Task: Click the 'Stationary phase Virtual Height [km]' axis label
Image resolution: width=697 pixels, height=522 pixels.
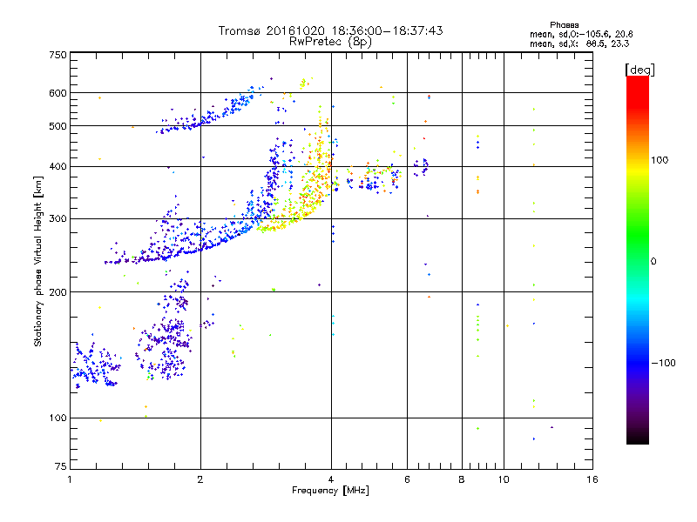Action: tap(37, 262)
